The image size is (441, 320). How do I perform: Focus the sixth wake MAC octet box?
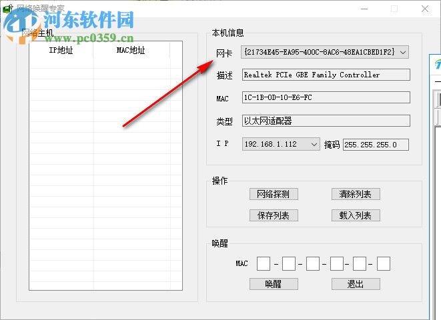(384, 263)
